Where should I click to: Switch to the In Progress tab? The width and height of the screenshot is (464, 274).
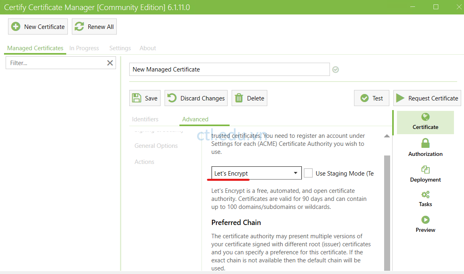click(x=84, y=48)
